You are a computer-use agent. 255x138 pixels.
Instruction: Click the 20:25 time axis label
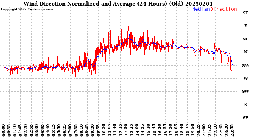[x=198, y=131]
